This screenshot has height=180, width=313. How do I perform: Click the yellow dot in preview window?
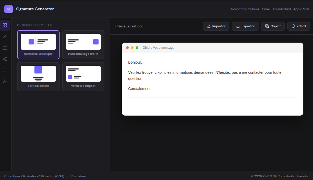click(x=132, y=48)
